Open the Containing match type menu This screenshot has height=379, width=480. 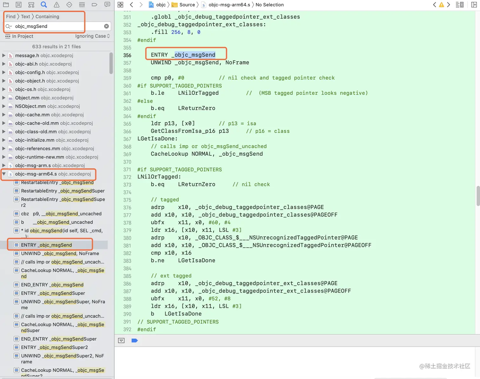click(47, 17)
